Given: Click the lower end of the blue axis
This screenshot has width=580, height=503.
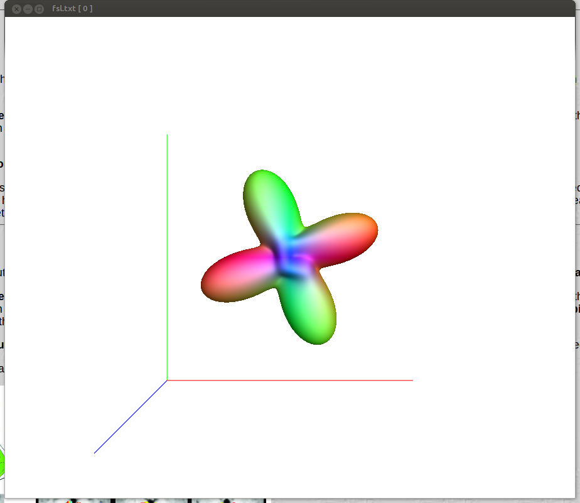Looking at the screenshot, I should [95, 452].
